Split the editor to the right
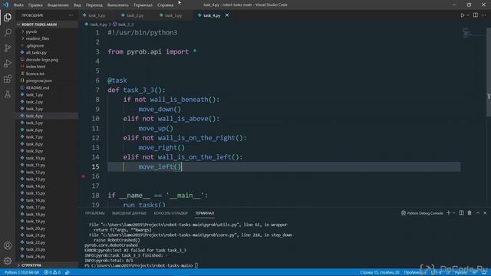 476,15
